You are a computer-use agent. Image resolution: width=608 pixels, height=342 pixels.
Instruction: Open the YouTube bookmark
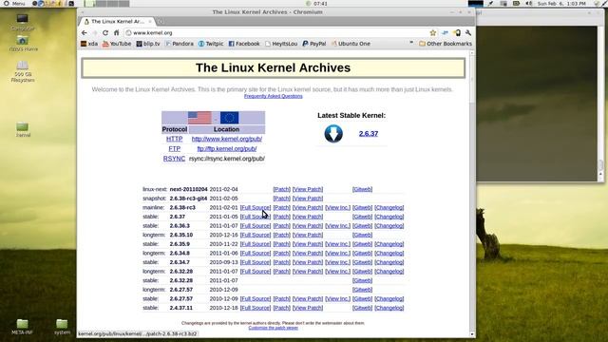point(117,44)
